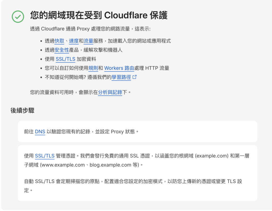Click the SSL/TLS encryption link
This screenshot has width=272, height=211.
pos(65,59)
